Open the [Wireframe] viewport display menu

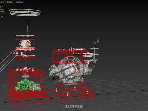(19, 2)
